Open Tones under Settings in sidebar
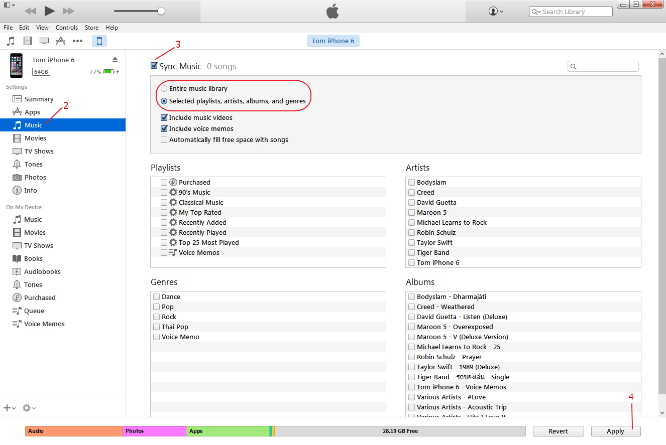This screenshot has width=666, height=445. point(63,164)
